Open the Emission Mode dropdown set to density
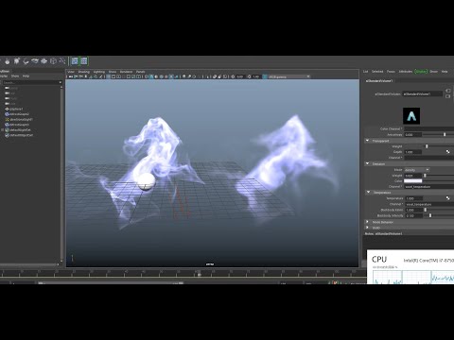This screenshot has width=454, height=340. pos(417,170)
